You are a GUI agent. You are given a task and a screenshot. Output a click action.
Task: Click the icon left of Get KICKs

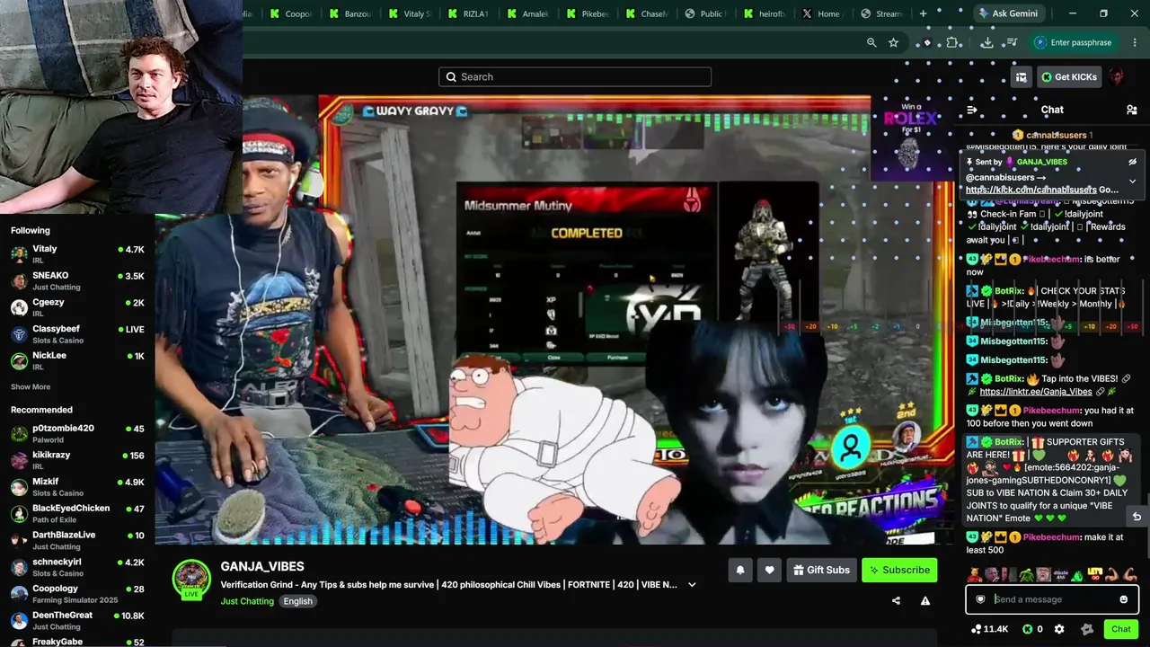click(1022, 77)
